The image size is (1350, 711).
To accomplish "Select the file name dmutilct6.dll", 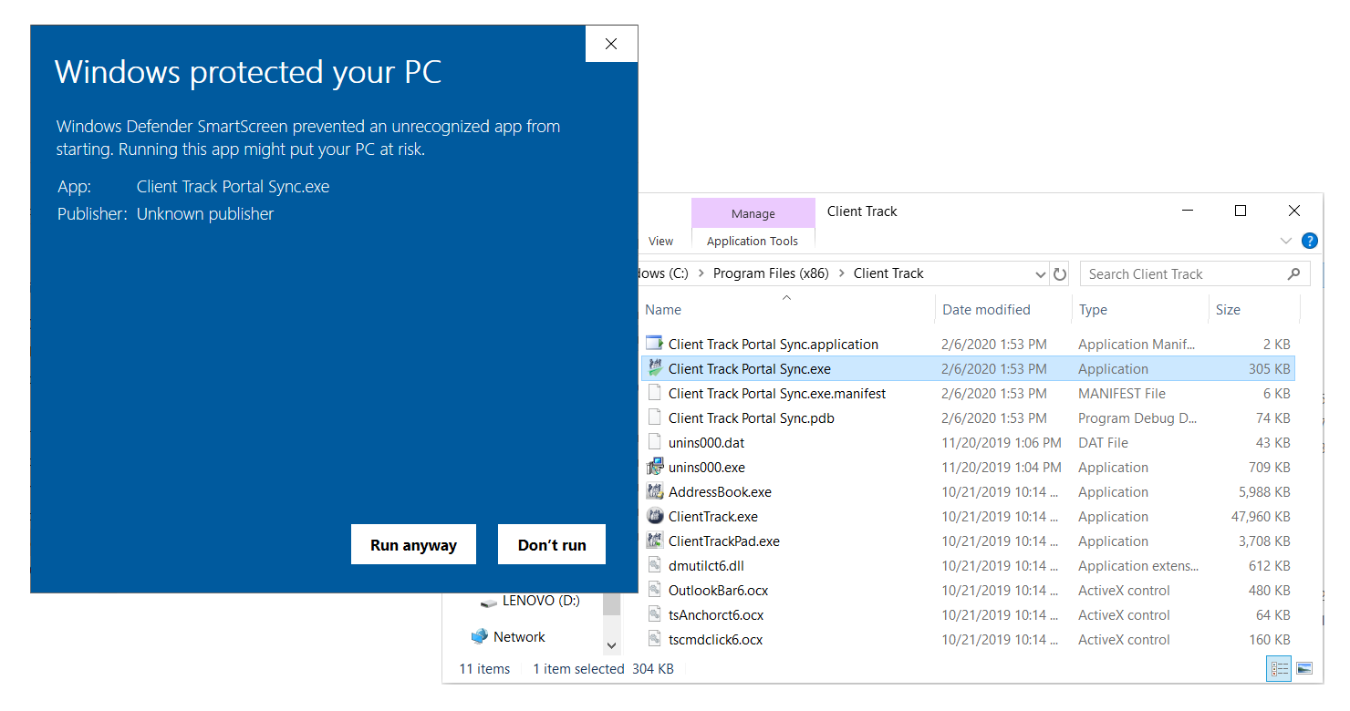I will (x=706, y=565).
